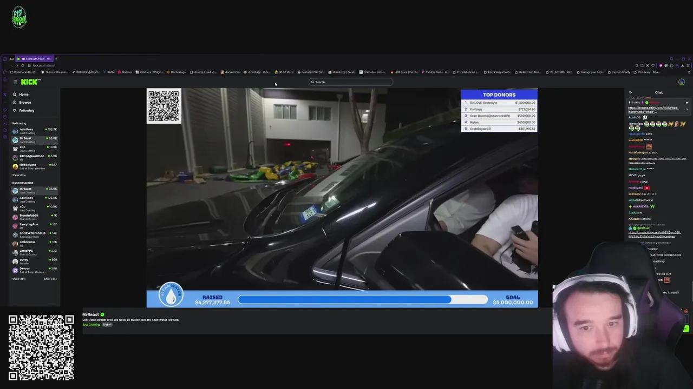This screenshot has width=693, height=389.
Task: Select AdinRoss in Following list
Action: pyautogui.click(x=35, y=130)
